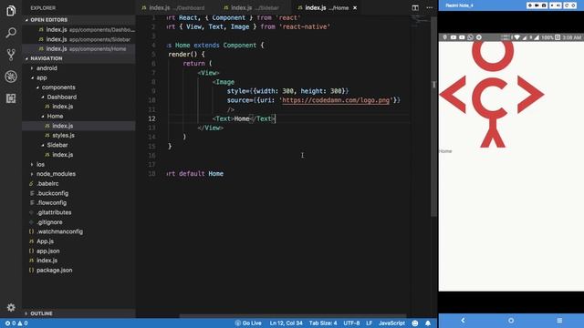Open the .gitattributes file

[54, 212]
